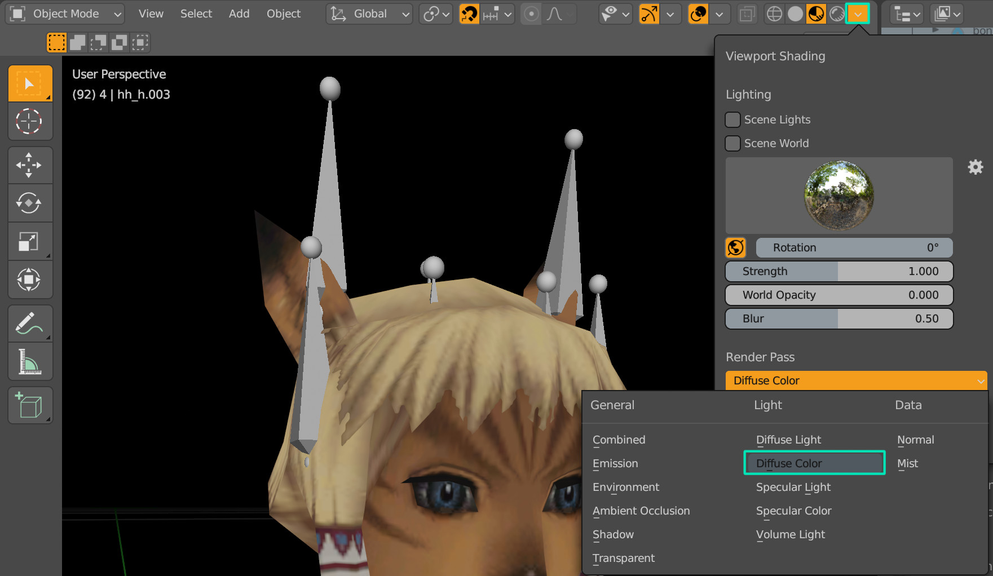The width and height of the screenshot is (993, 576).
Task: Switch to Rendered viewport shading
Action: pyautogui.click(x=837, y=14)
